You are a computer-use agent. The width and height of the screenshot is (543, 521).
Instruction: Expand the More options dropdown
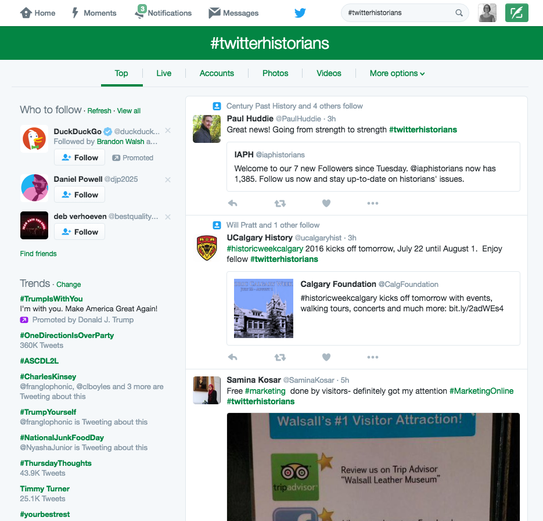(397, 73)
